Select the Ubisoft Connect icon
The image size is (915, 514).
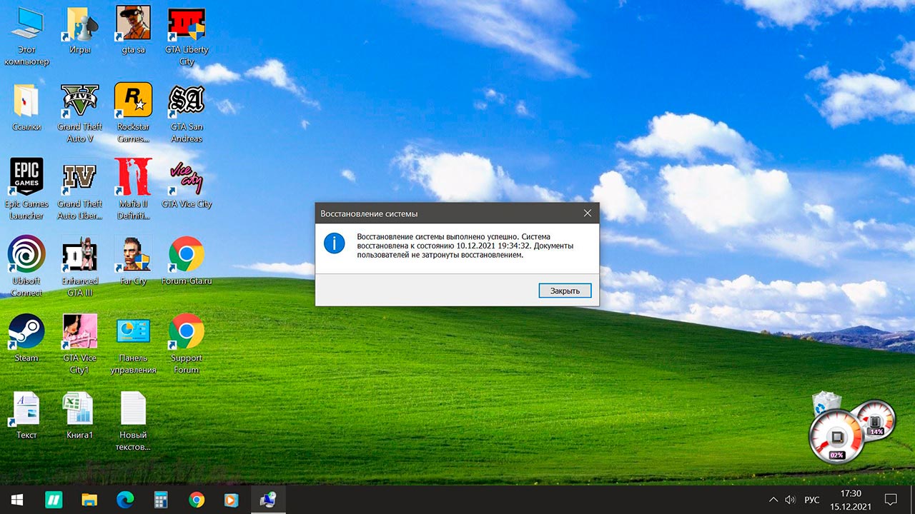(x=26, y=268)
